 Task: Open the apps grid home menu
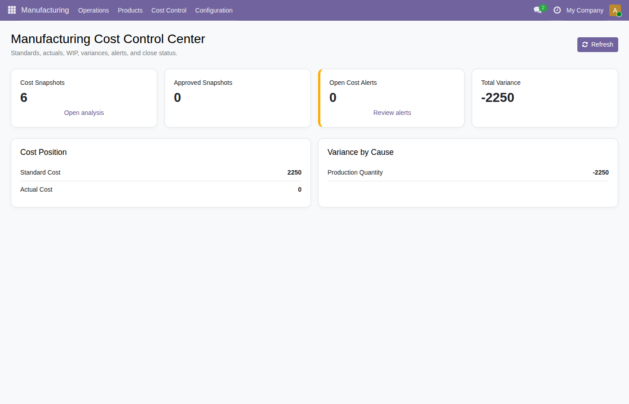tap(12, 10)
